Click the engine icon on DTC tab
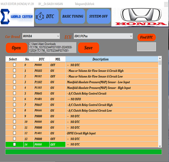This screenshot has width=169, height=162. (40, 16)
